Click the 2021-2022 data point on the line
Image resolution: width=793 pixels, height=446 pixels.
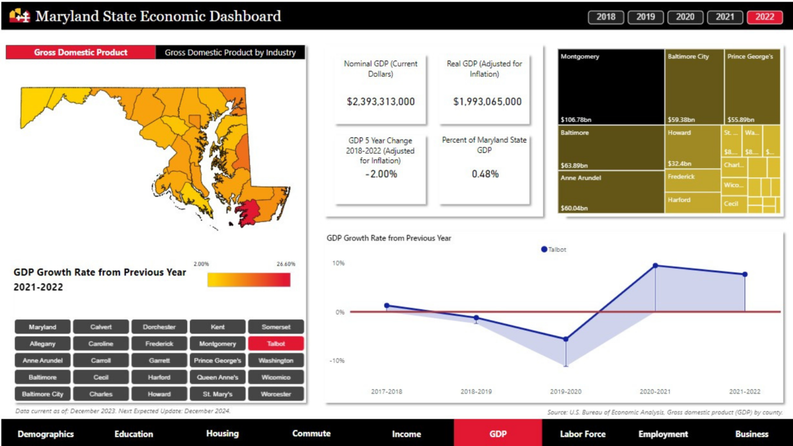point(745,275)
